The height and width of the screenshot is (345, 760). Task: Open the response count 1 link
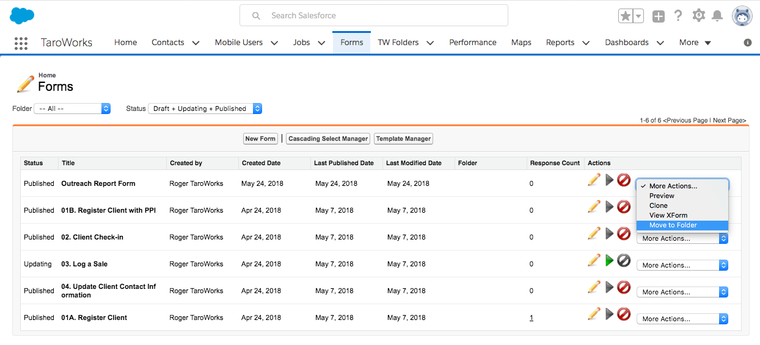click(x=532, y=318)
